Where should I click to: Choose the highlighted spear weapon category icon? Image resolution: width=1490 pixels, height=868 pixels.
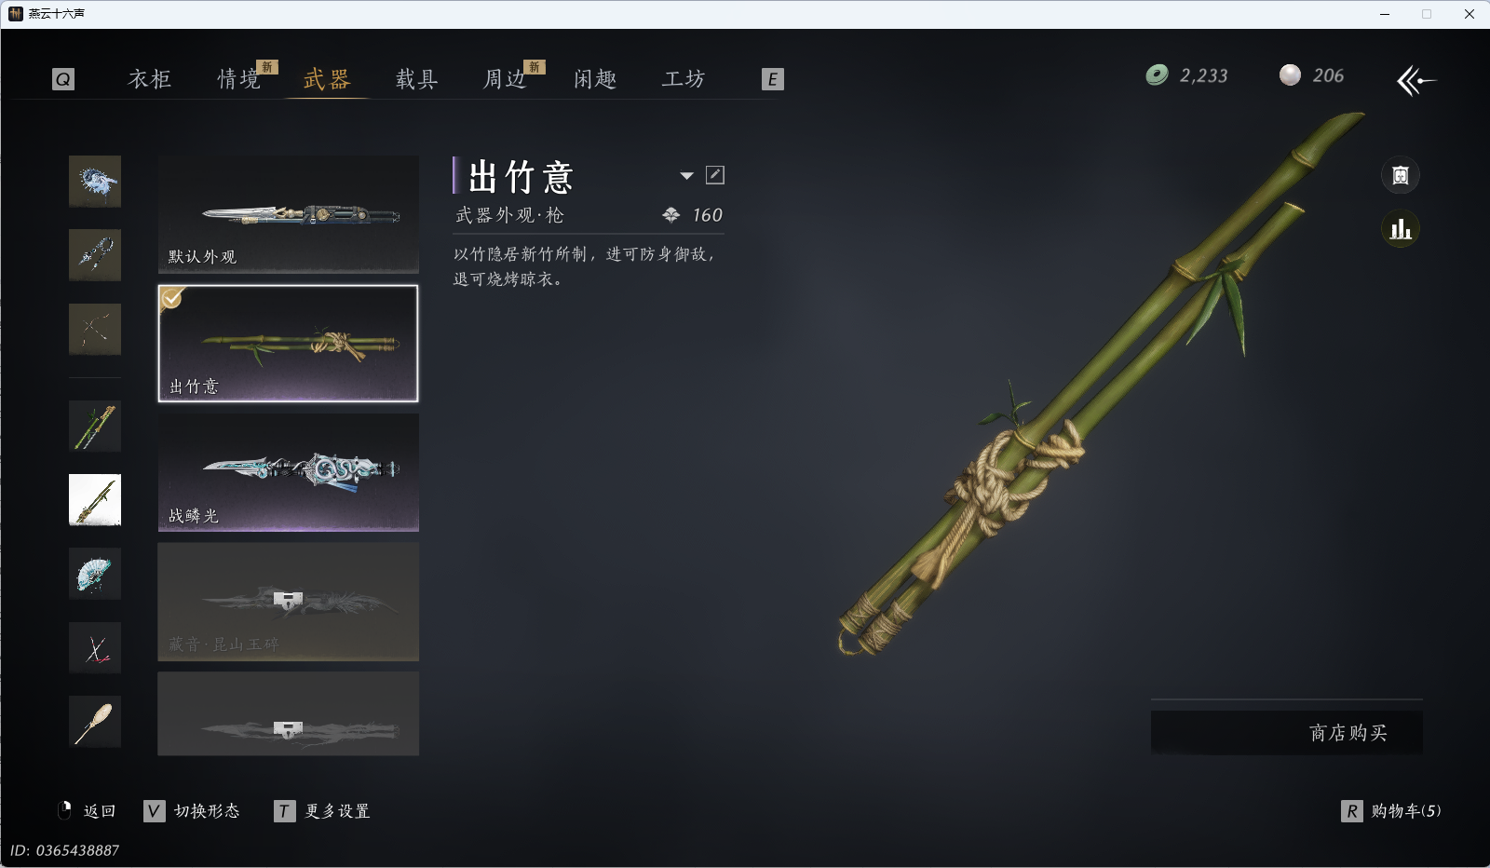[95, 500]
